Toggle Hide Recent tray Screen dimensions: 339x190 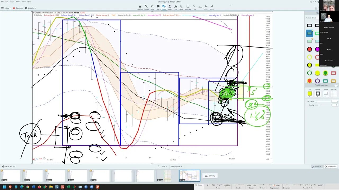[x=9, y=167]
